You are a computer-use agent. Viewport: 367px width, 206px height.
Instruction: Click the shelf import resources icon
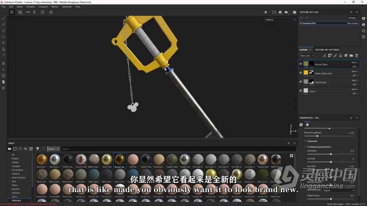[31, 149]
